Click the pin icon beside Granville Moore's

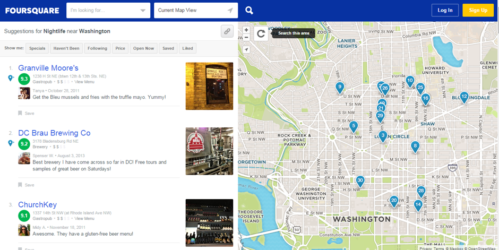11,78
